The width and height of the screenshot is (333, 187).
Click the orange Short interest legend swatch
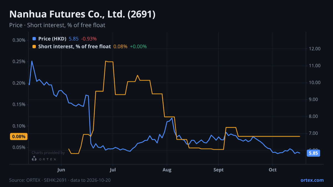(34, 47)
